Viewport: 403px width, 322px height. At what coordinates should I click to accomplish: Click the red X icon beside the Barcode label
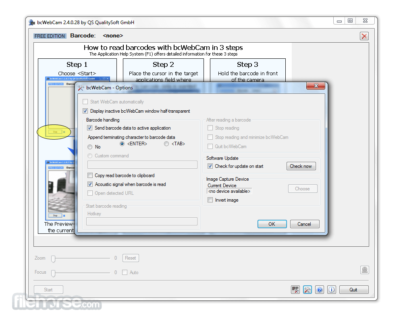coord(364,36)
